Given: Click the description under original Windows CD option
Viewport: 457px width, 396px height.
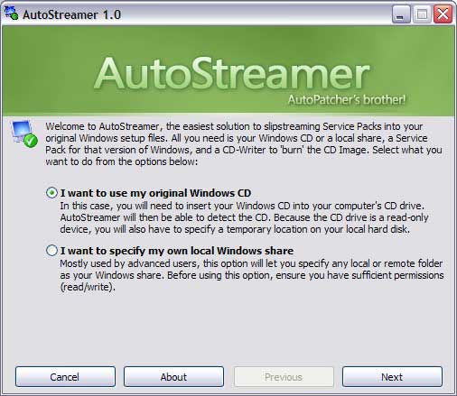Looking at the screenshot, I should 244,217.
